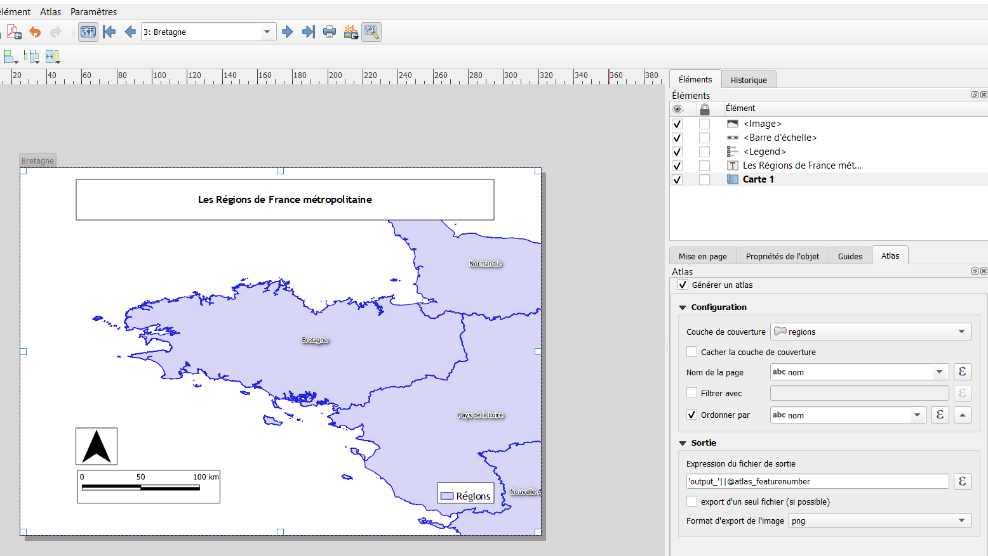
Task: Switch to the Historique tab
Action: tap(749, 80)
